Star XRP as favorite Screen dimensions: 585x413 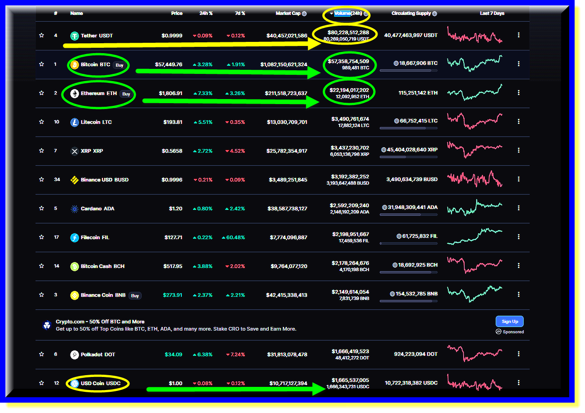tap(41, 151)
